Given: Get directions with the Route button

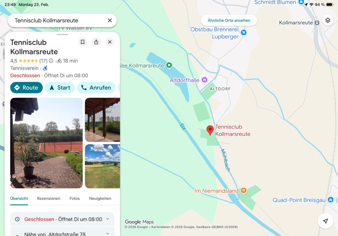Looking at the screenshot, I should tap(26, 87).
